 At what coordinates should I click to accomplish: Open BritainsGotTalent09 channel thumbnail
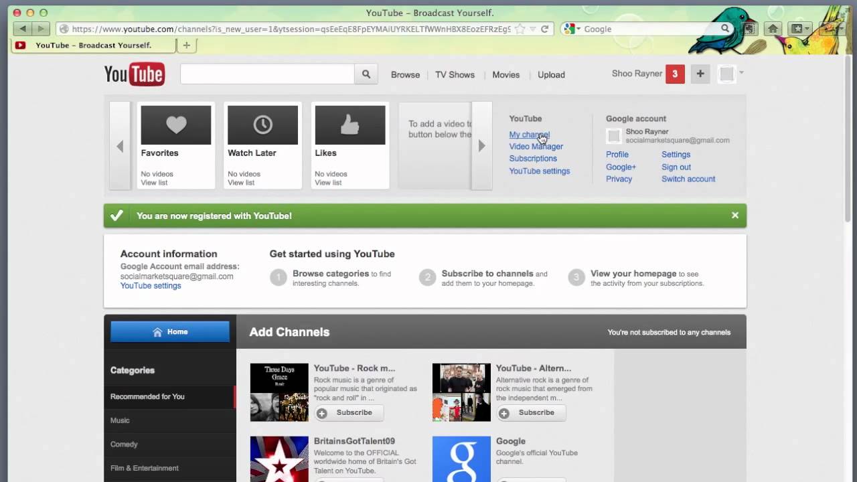coord(279,459)
